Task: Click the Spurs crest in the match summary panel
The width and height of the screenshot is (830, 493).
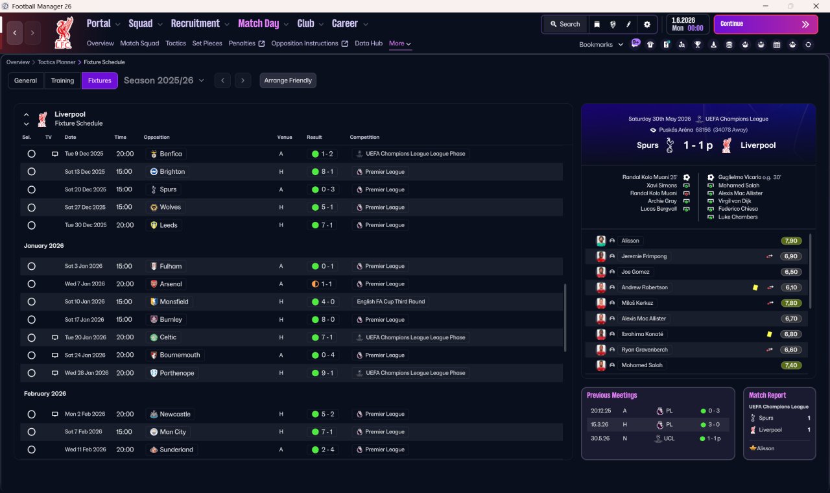Action: [x=670, y=145]
